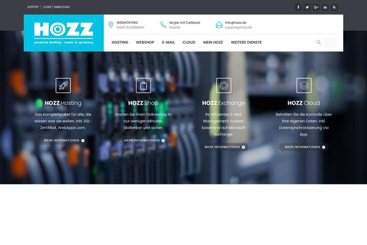This screenshot has height=245, width=367.
Task: Open the Cloud menu
Action: coord(189,42)
